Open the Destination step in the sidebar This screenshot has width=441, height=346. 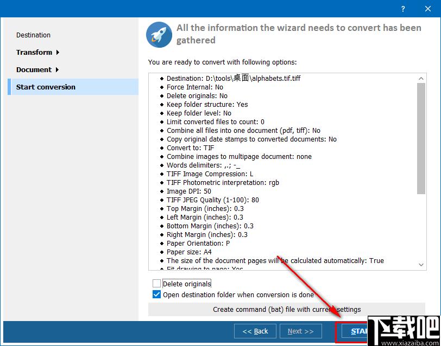pos(33,35)
